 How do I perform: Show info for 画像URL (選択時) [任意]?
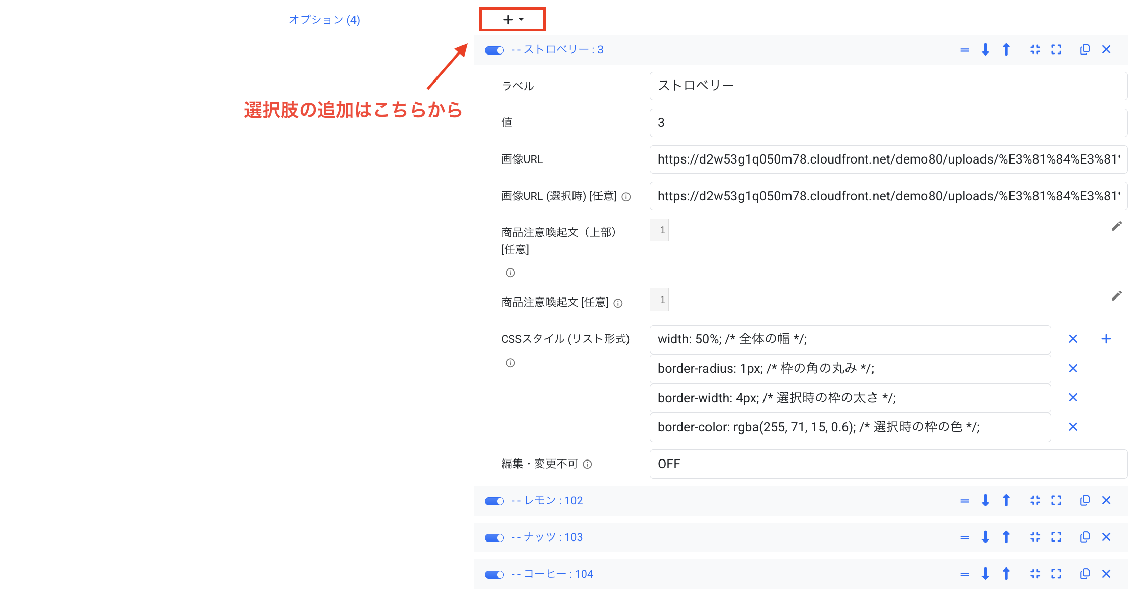pos(626,197)
